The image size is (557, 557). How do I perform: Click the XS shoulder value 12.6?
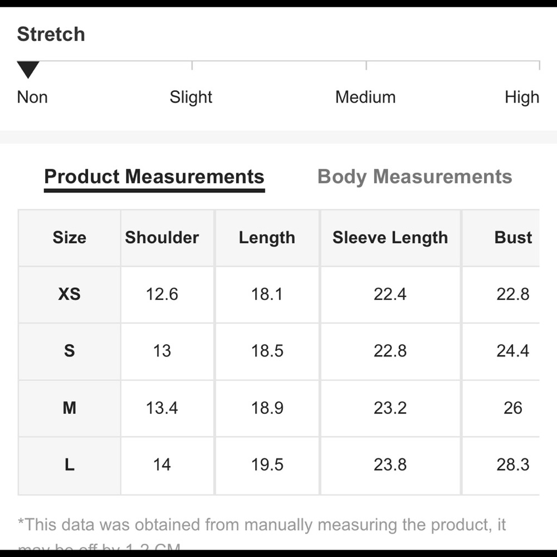coord(162,294)
